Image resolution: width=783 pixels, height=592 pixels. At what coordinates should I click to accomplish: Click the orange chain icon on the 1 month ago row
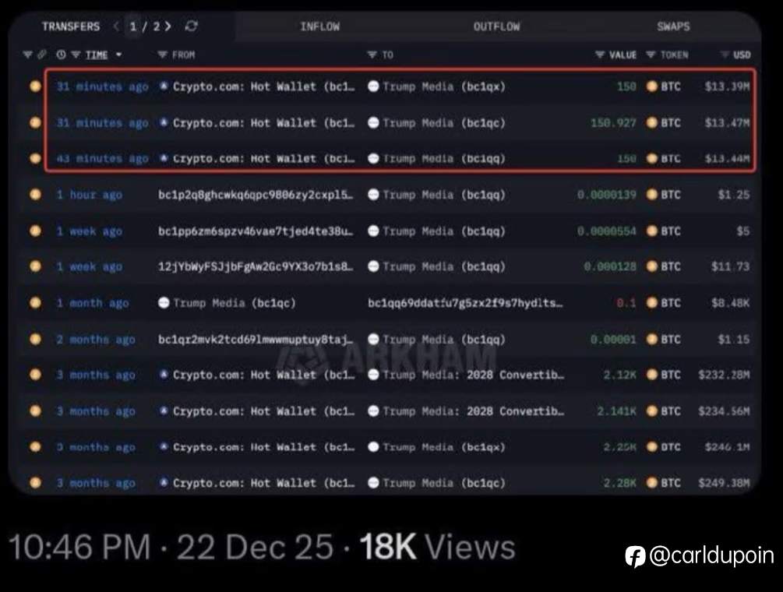pyautogui.click(x=35, y=302)
